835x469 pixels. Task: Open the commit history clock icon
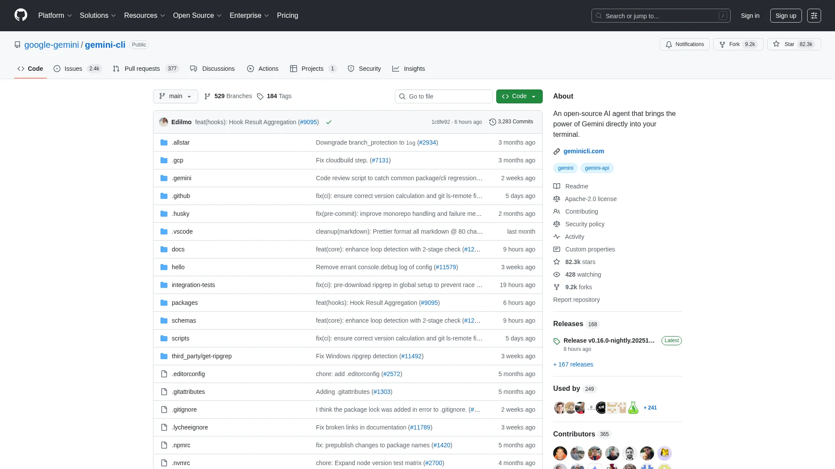(492, 122)
